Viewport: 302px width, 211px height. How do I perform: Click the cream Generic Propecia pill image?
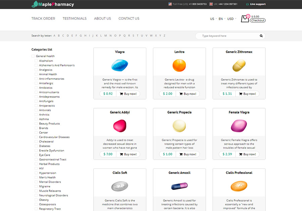click(179, 126)
